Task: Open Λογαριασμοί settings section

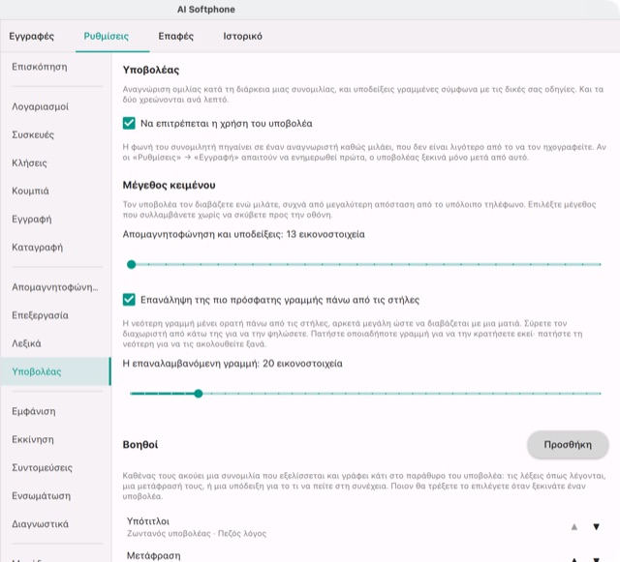Action: pos(55,106)
